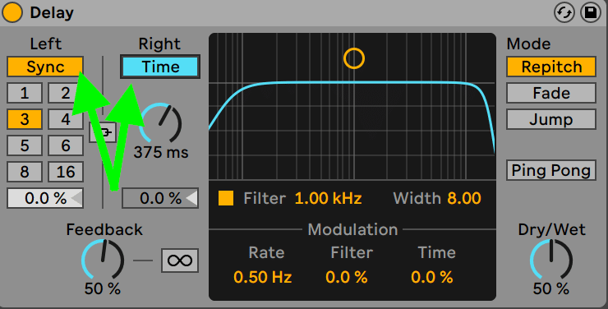Select beat division 4 for Left delay
Screen dimensions: 608x309
tap(66, 119)
